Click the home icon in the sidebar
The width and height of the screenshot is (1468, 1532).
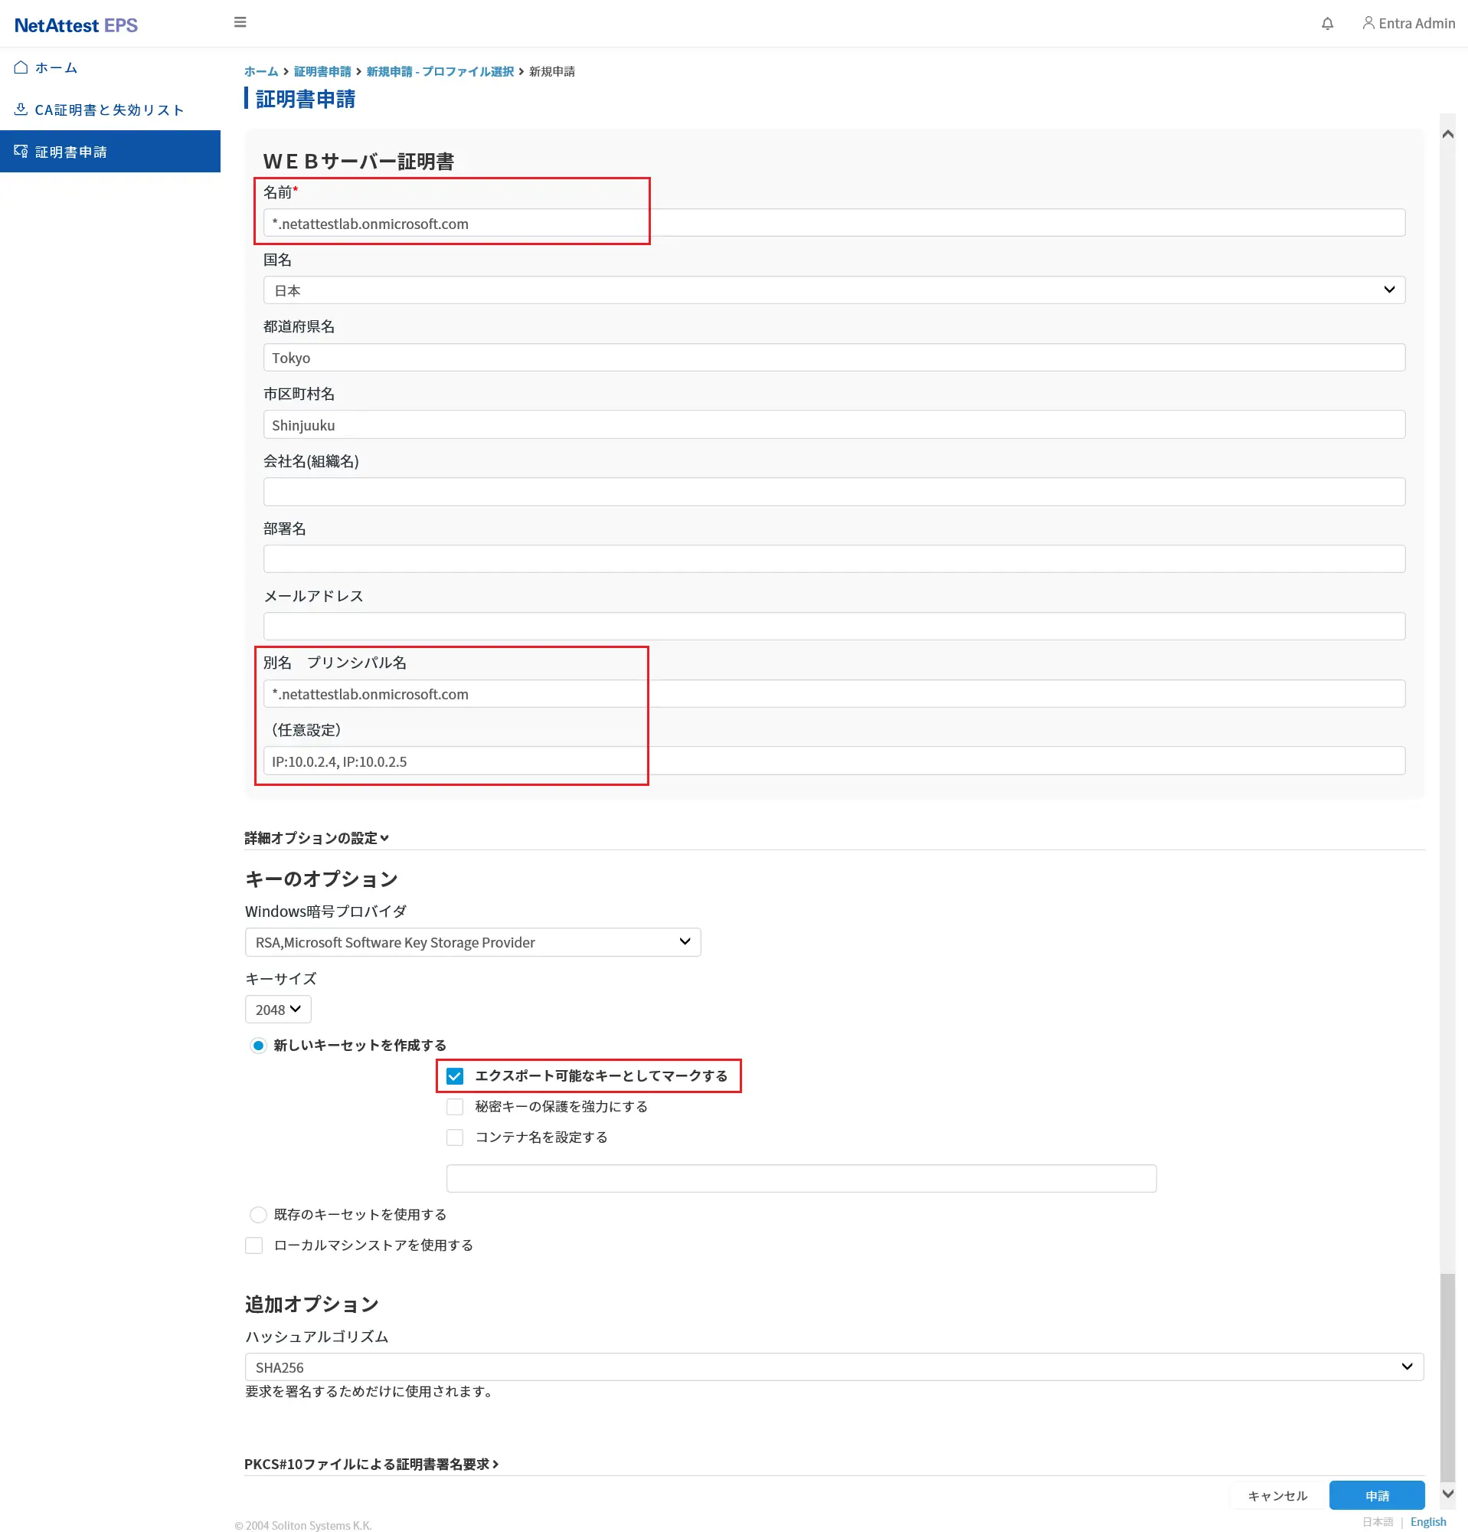pos(21,68)
